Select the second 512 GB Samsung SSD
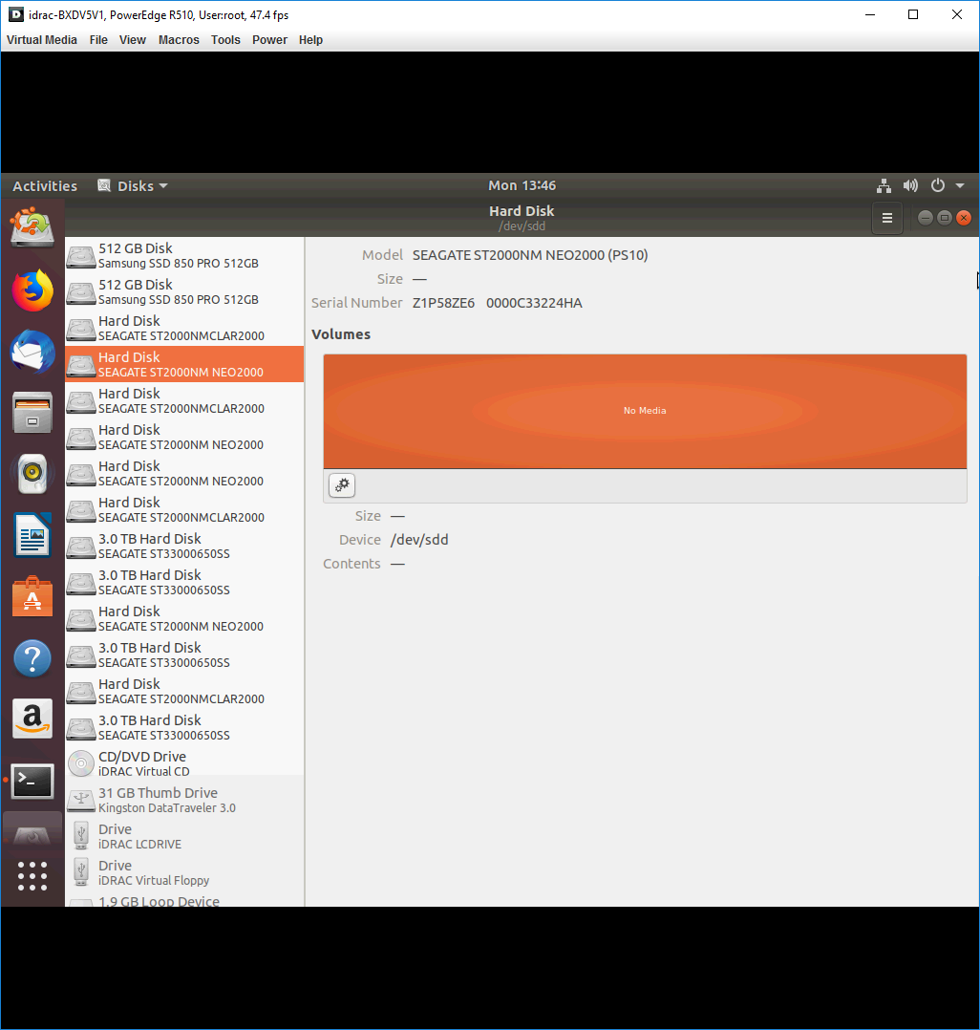 pos(184,291)
